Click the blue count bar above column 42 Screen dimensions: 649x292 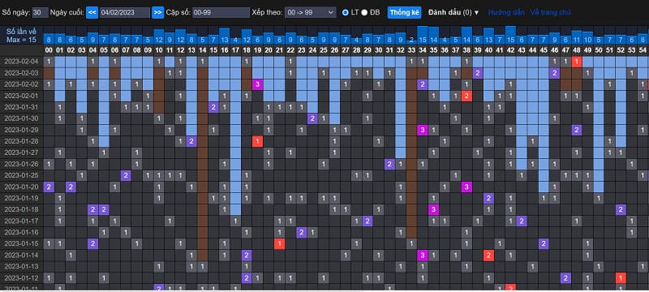pyautogui.click(x=510, y=36)
